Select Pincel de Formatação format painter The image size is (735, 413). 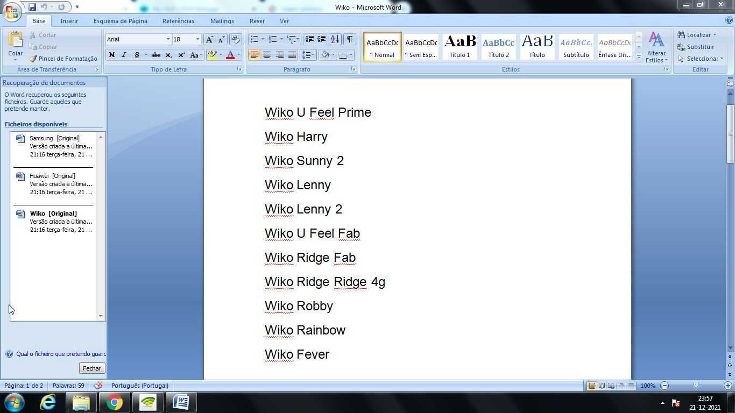pos(63,59)
